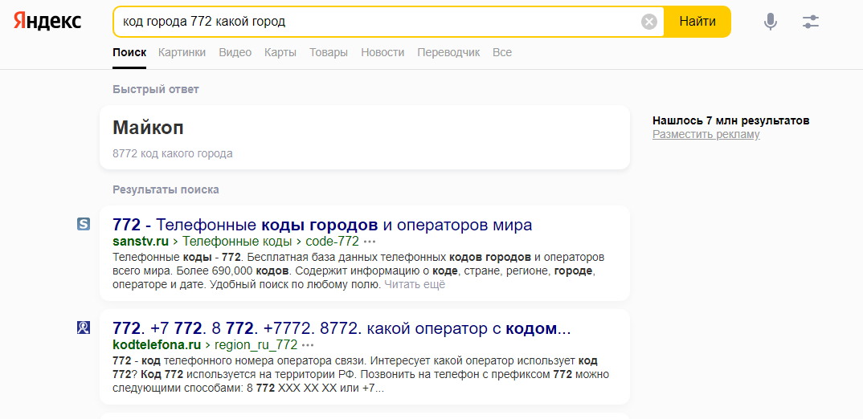Open the kodtelefona.ru domain link
Viewport: 863px width, 419px height.
(157, 345)
